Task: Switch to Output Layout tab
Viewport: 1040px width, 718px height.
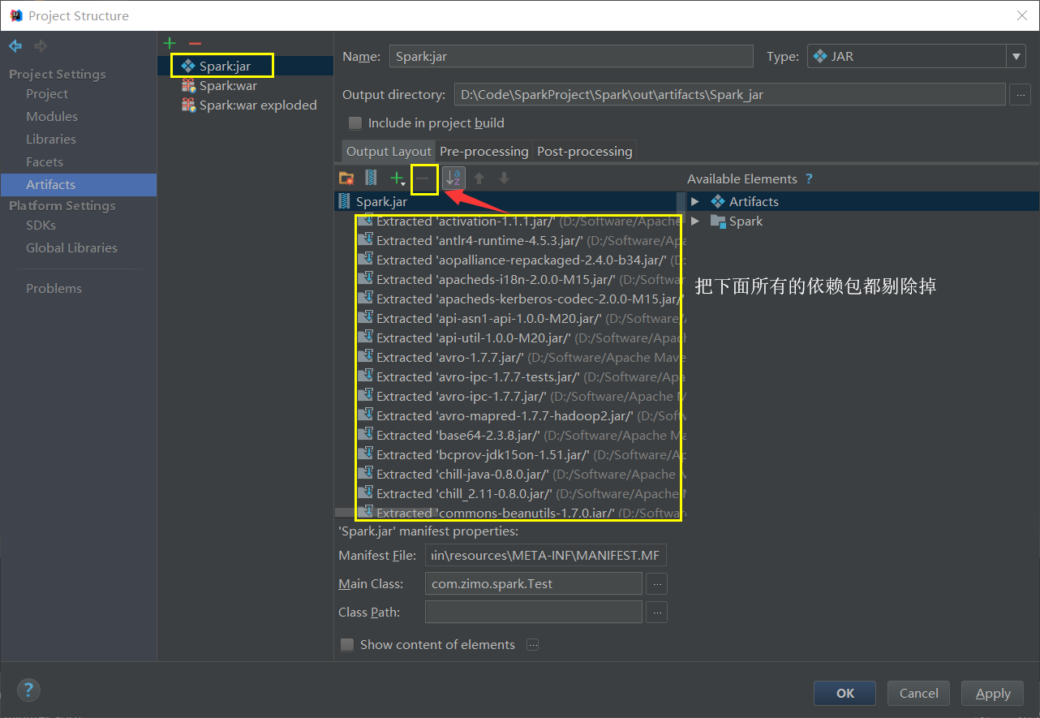Action: coord(389,151)
